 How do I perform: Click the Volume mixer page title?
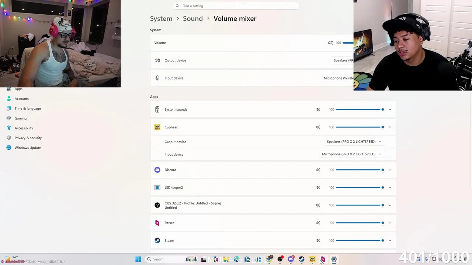(x=235, y=18)
